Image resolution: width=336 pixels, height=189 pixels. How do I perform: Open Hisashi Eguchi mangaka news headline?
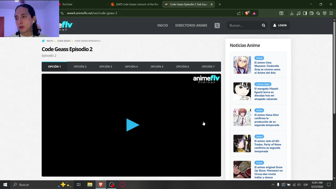(266, 94)
